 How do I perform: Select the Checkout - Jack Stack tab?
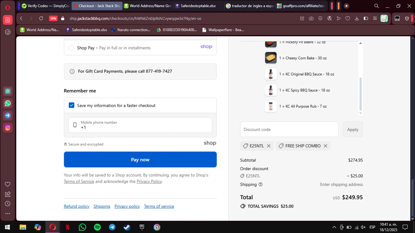(x=97, y=6)
